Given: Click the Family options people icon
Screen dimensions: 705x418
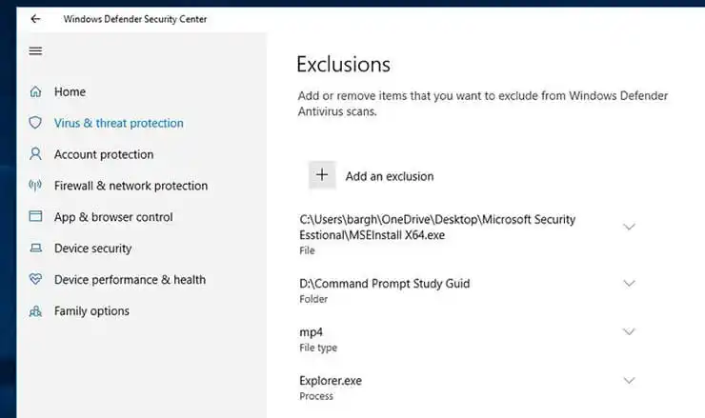Looking at the screenshot, I should coord(36,311).
